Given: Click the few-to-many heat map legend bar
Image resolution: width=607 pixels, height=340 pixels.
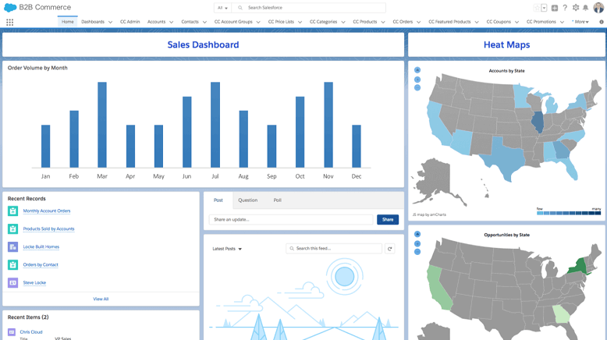Looking at the screenshot, I should [x=569, y=213].
